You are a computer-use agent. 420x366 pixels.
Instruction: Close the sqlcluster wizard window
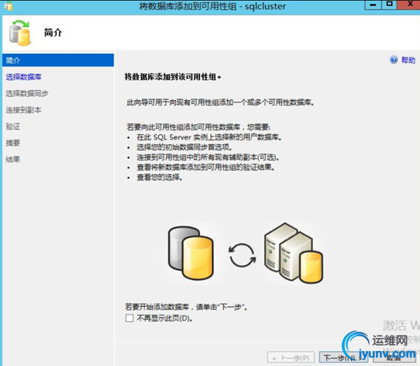tap(409, 5)
